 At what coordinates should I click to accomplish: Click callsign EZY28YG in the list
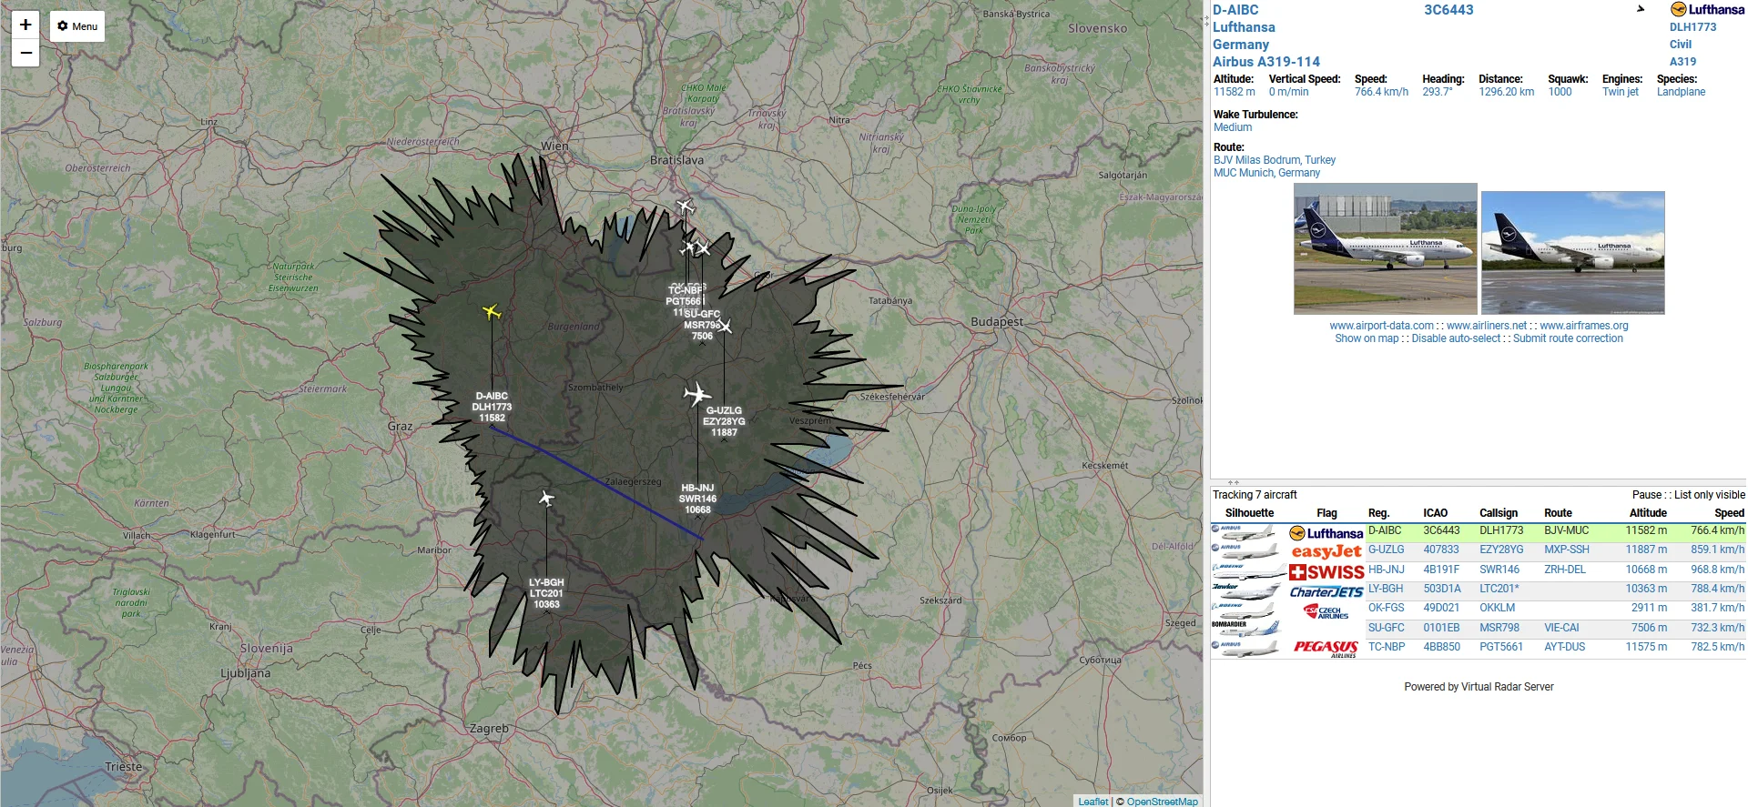[x=1501, y=550]
